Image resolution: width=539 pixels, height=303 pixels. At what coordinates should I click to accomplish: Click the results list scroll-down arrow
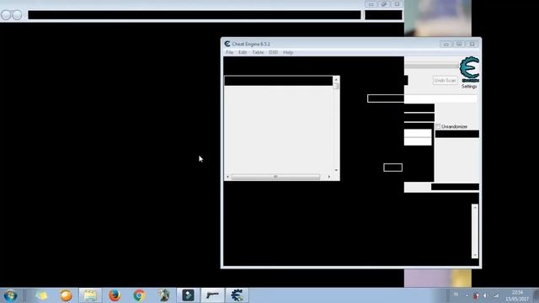[336, 170]
